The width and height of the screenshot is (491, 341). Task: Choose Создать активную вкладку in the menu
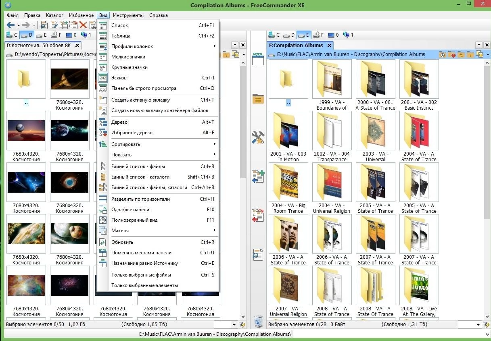click(x=158, y=100)
